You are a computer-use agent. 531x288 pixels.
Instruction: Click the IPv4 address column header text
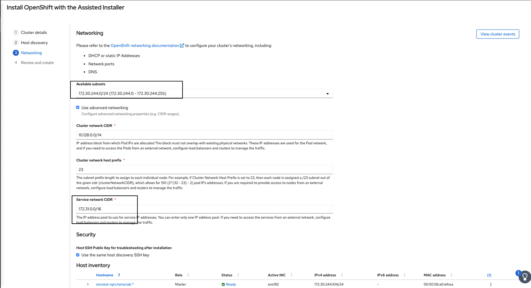point(325,275)
